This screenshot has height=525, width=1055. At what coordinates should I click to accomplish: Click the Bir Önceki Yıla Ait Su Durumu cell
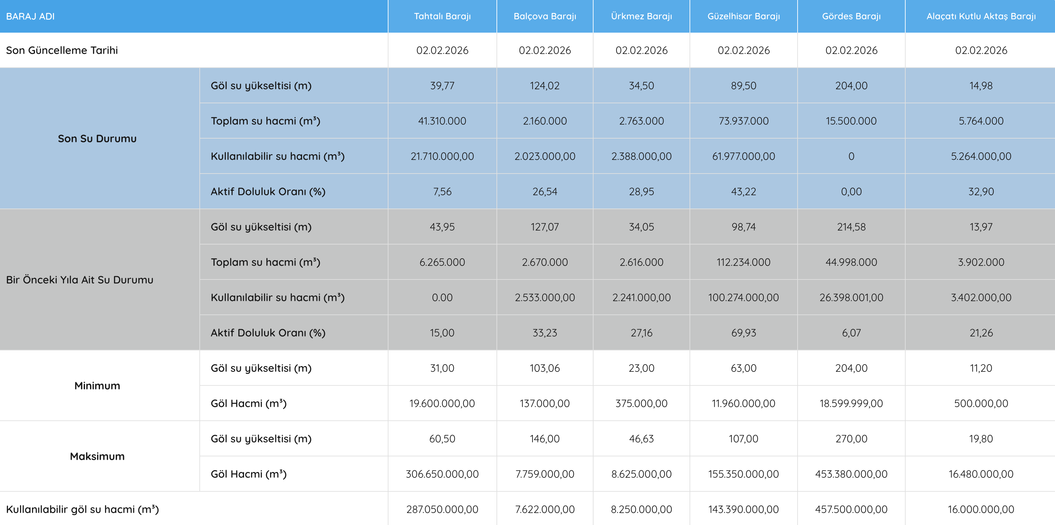80,280
